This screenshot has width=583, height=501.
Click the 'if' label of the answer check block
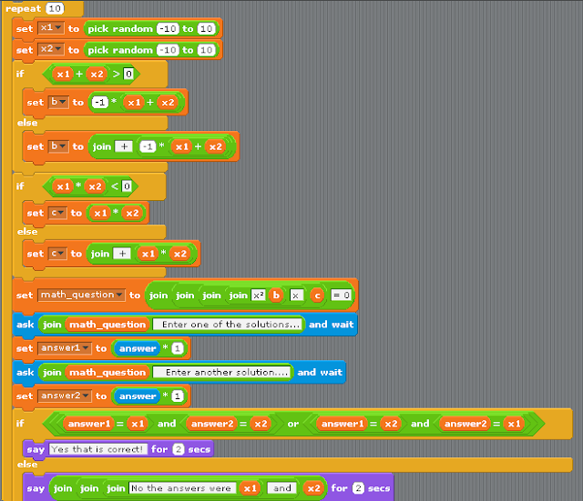click(20, 424)
